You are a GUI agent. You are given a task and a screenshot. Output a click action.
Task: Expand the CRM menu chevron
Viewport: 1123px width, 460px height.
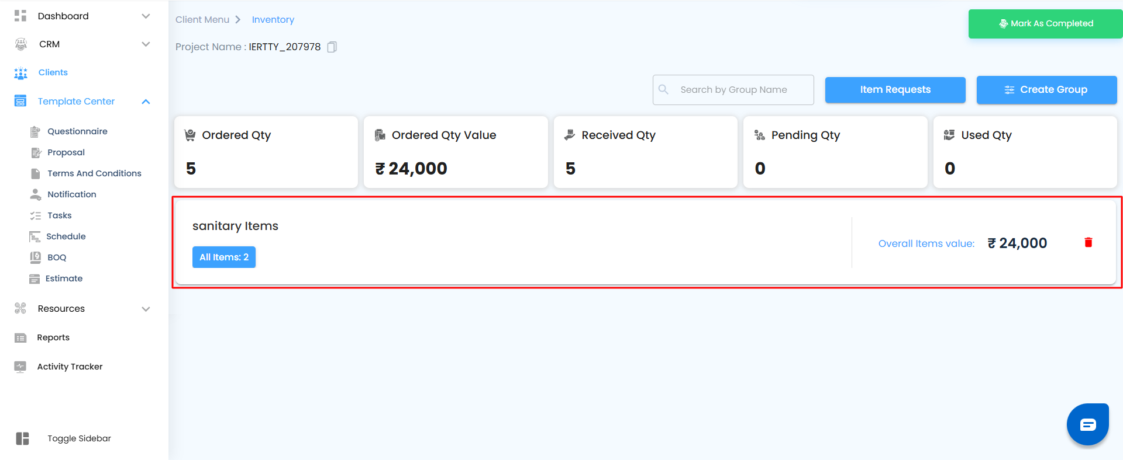pos(146,44)
